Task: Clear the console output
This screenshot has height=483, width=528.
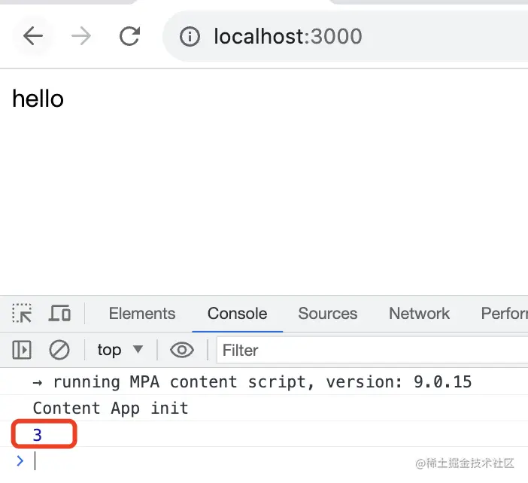Action: click(59, 350)
